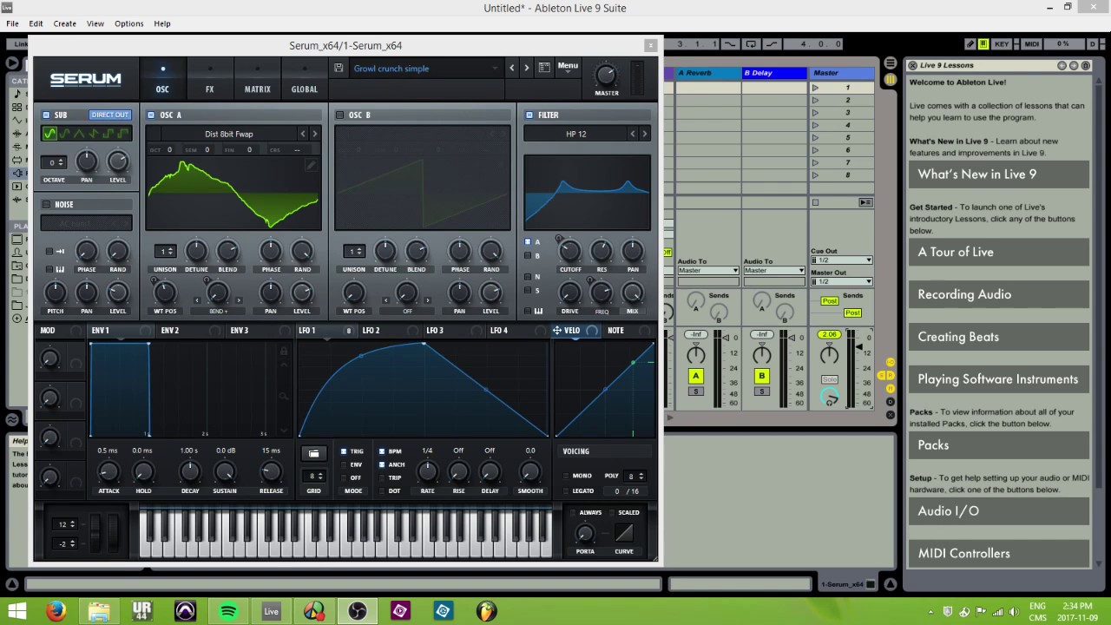Open Serum Menu dropdown
Image resolution: width=1111 pixels, height=625 pixels.
point(568,66)
